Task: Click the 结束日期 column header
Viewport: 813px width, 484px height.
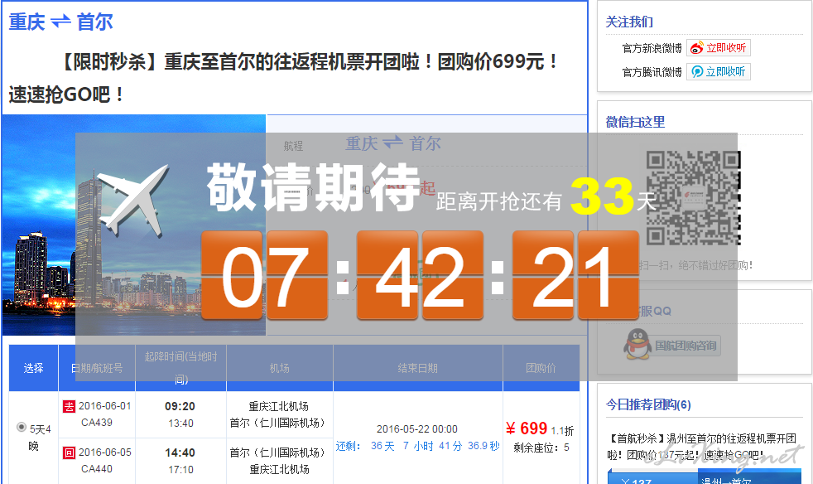Action: pos(418,368)
